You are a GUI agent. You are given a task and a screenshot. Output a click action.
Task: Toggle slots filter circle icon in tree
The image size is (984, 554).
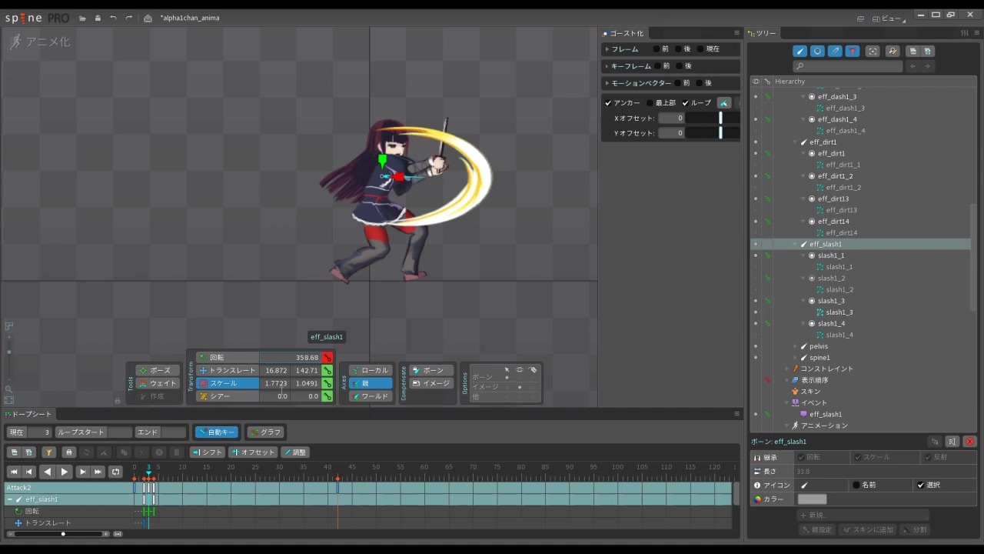(817, 52)
